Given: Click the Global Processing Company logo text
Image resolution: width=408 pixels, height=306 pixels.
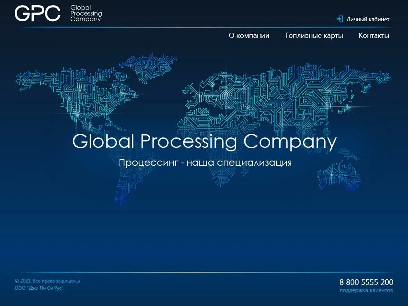Looking at the screenshot, I should (x=86, y=14).
